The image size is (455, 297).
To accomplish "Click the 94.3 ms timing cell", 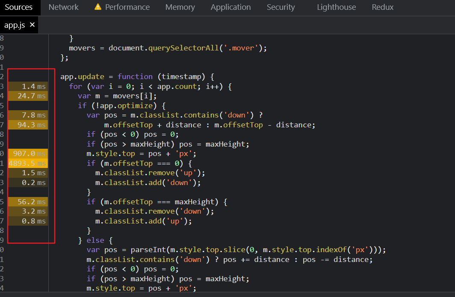I will point(28,125).
